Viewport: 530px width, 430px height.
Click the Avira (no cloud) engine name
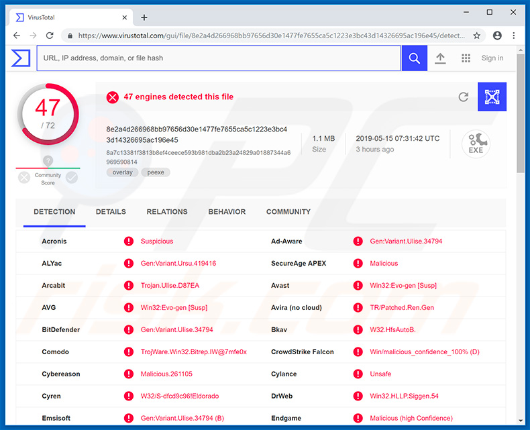click(297, 308)
